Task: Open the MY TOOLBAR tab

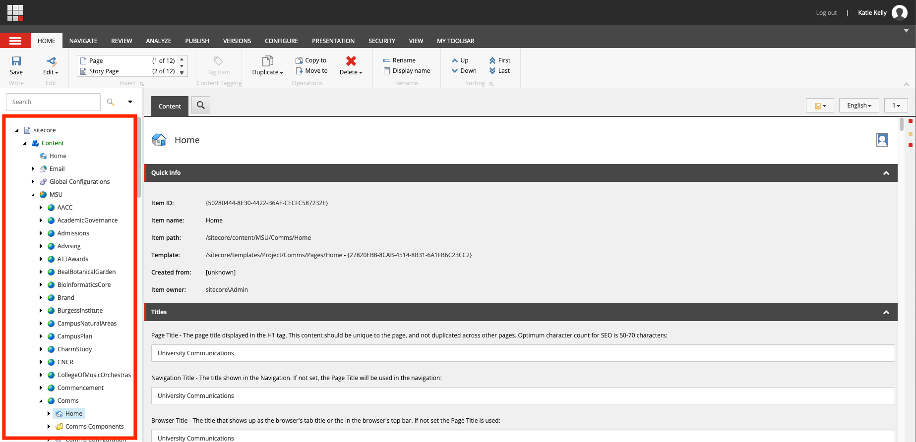Action: click(455, 41)
